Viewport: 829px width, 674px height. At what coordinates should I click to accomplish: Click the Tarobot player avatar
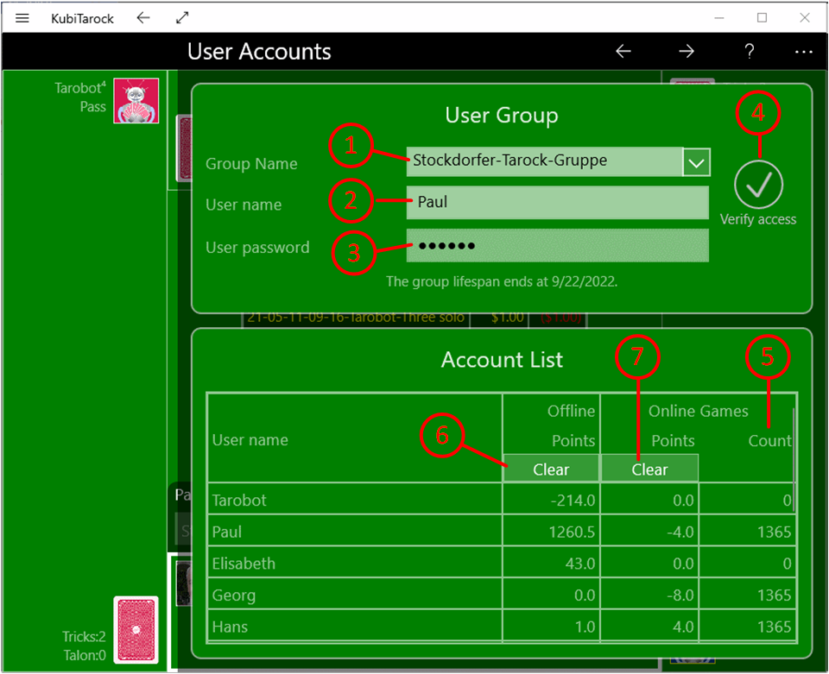(x=136, y=101)
